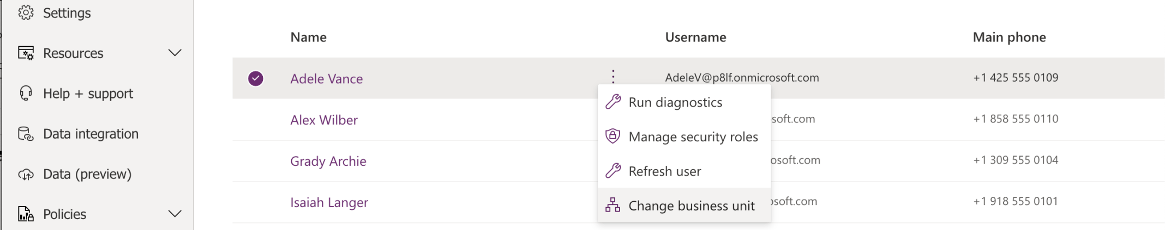Click the Username column header
The width and height of the screenshot is (1165, 230).
[x=695, y=37]
